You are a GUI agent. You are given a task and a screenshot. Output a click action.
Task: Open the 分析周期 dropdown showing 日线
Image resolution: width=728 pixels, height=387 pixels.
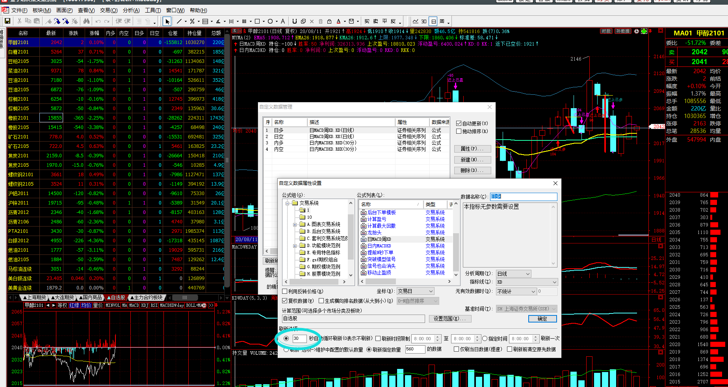tap(514, 274)
